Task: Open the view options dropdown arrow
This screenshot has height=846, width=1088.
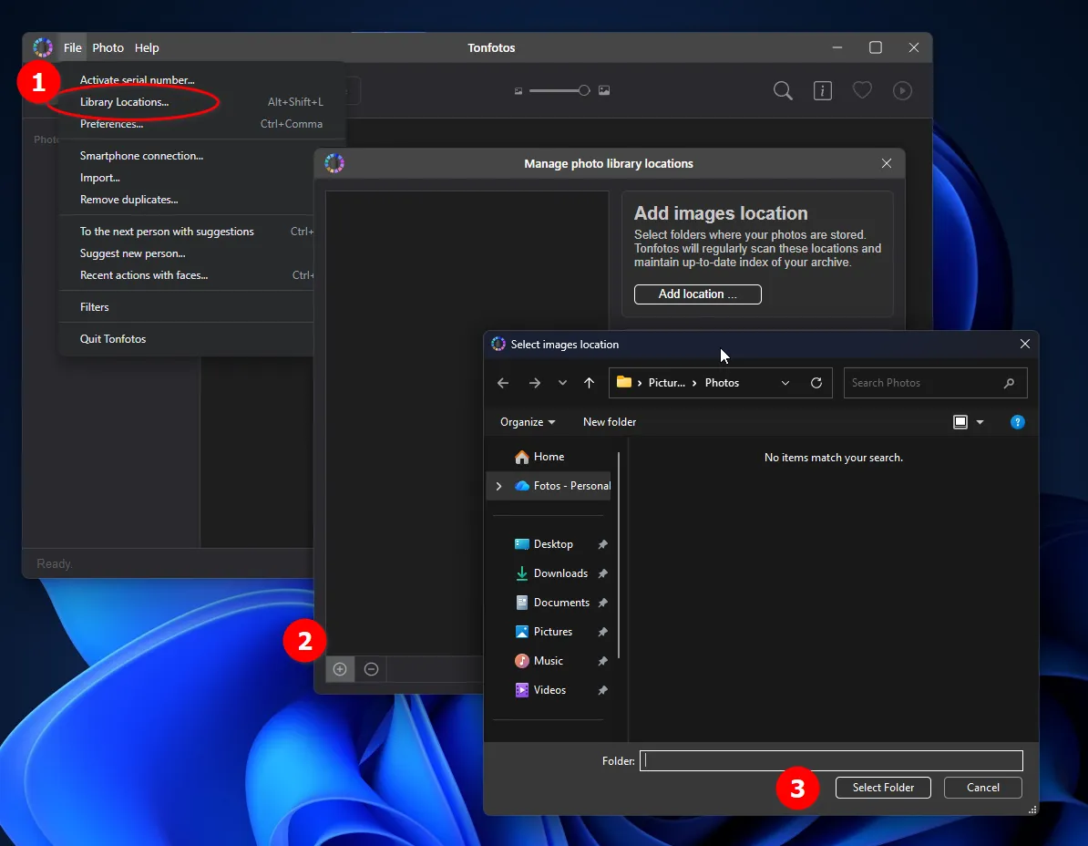Action: 980,422
